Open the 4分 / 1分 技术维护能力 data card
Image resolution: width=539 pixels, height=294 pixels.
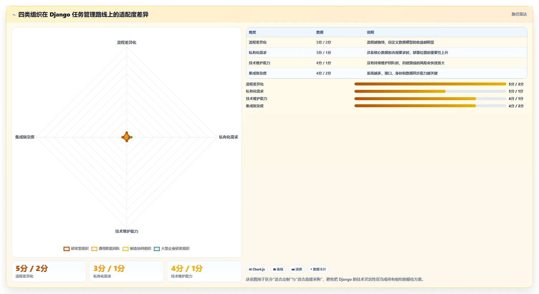(x=204, y=271)
